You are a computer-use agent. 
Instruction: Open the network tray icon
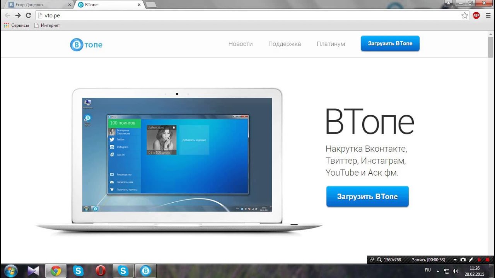click(447, 271)
